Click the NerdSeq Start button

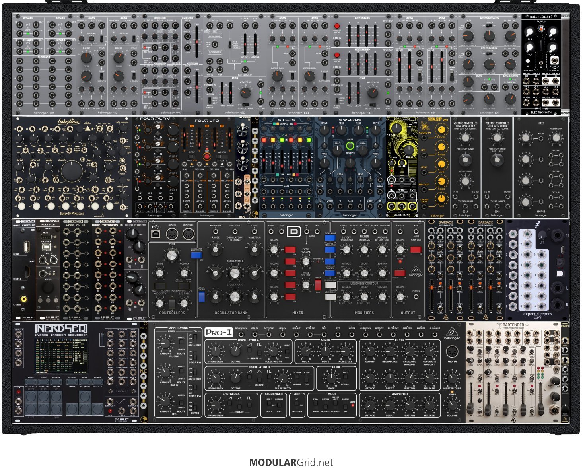point(31,397)
